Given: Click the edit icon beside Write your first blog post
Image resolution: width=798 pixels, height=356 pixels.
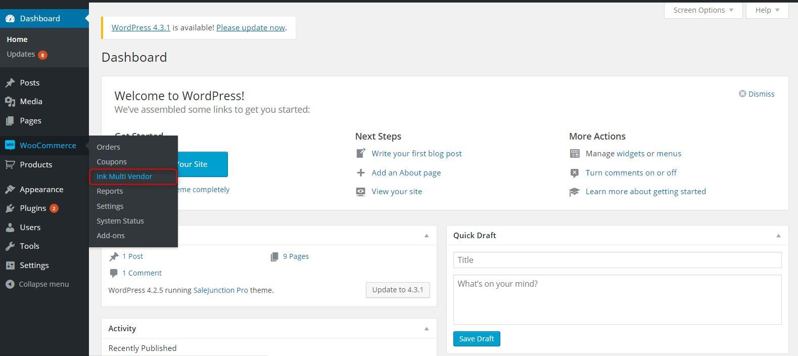Looking at the screenshot, I should click(360, 153).
